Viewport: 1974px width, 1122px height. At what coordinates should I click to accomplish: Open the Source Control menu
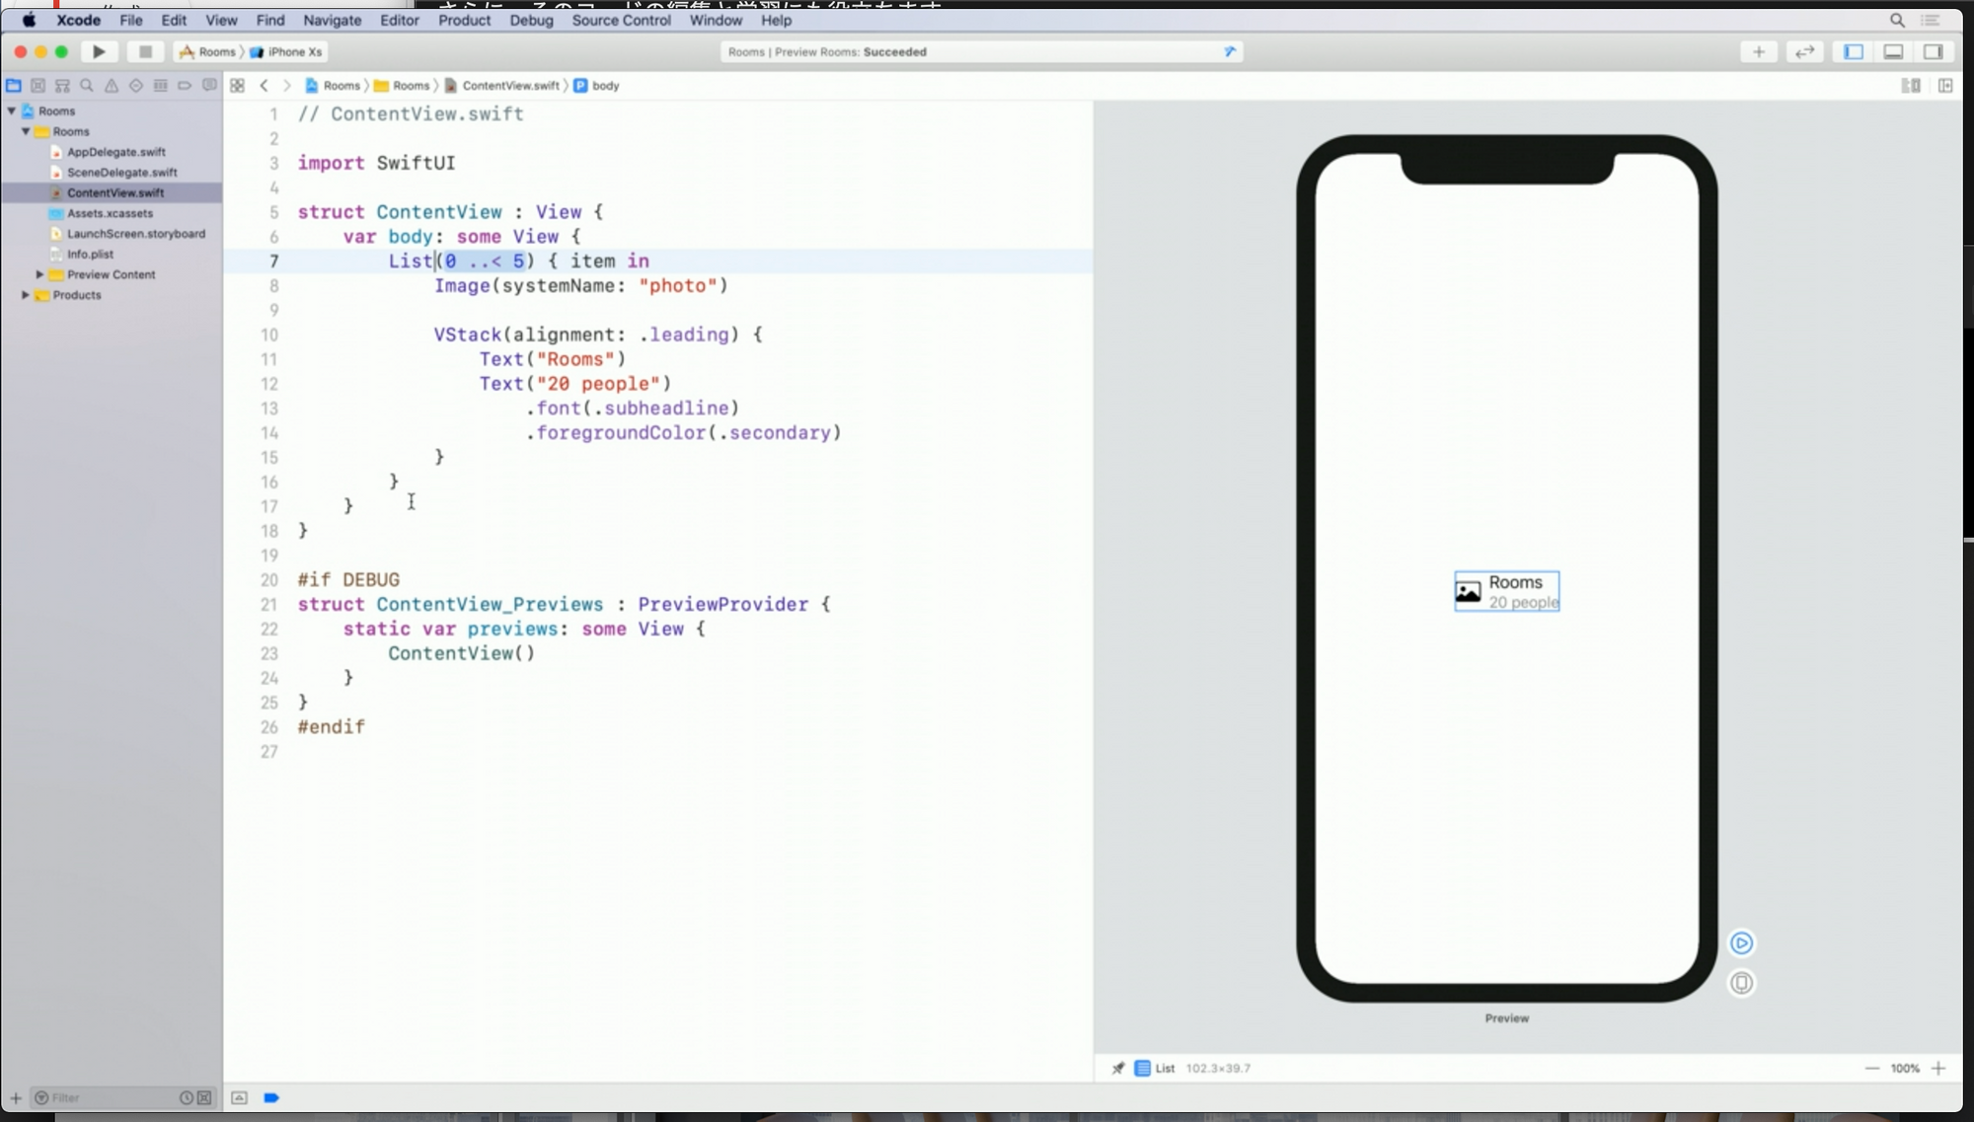pos(621,20)
